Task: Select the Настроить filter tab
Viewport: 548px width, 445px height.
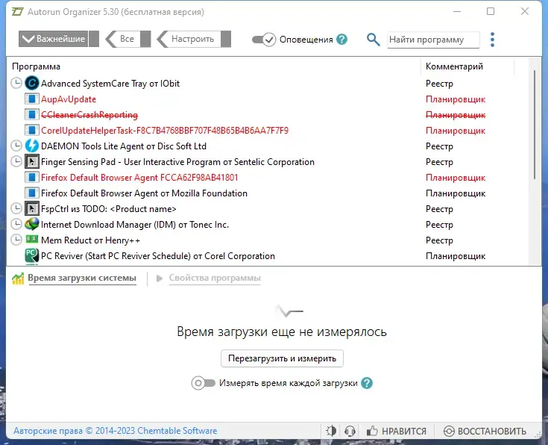Action: 192,39
